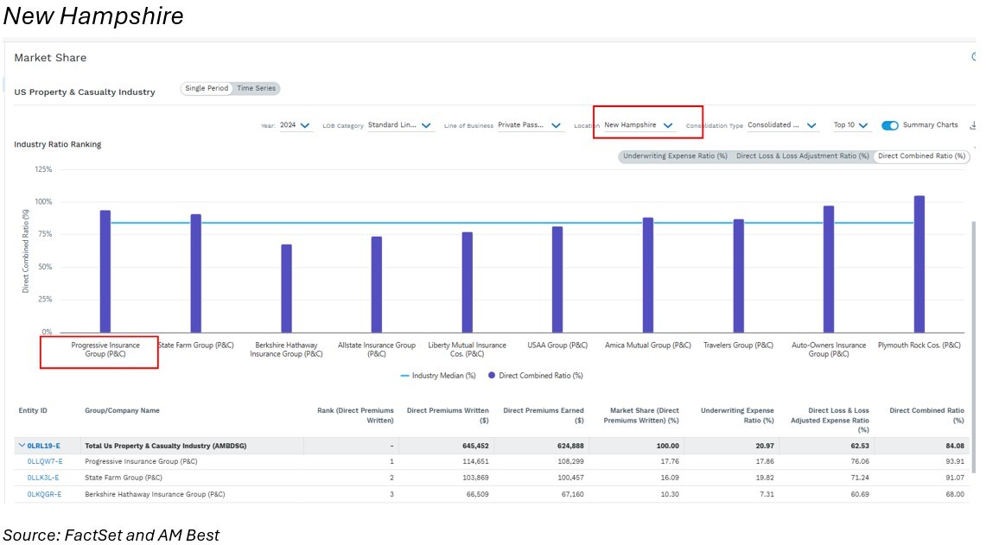Switch to Time Series view

pos(257,88)
